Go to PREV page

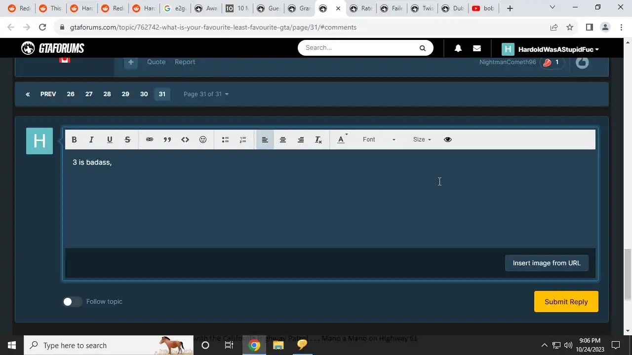pos(48,94)
